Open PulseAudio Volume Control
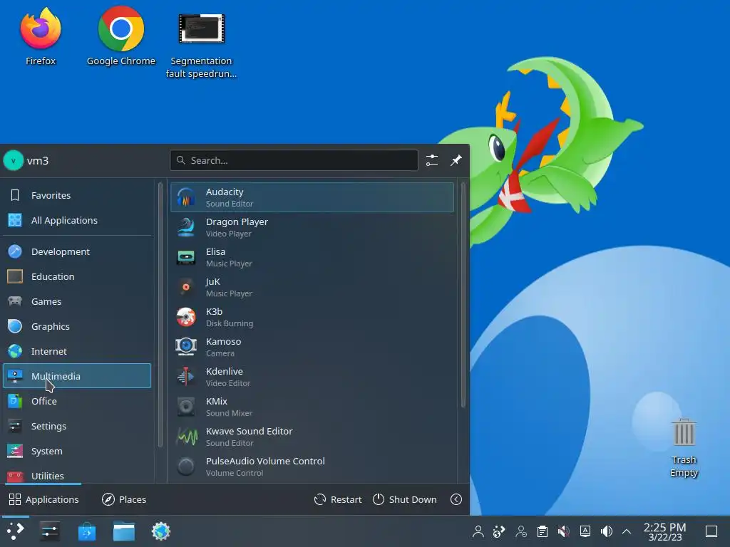Screen dimensions: 730x547 click(x=312, y=467)
